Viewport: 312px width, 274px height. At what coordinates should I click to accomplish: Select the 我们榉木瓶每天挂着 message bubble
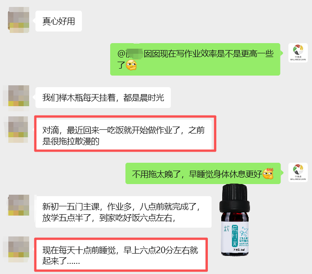point(103,98)
